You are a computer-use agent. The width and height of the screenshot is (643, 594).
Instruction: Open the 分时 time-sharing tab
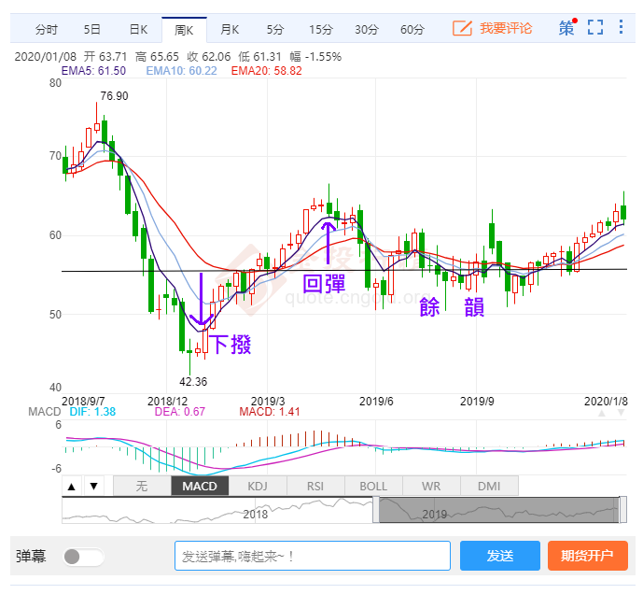(x=47, y=29)
